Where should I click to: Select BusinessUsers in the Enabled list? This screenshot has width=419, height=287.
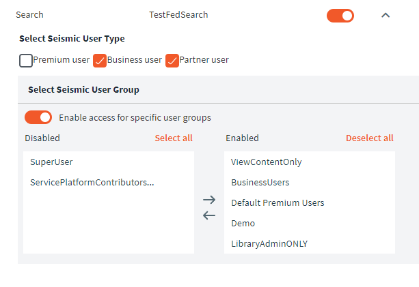[x=260, y=182]
